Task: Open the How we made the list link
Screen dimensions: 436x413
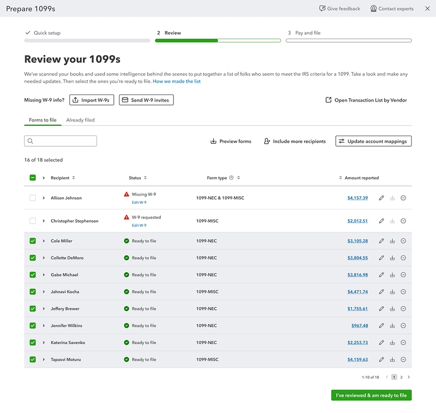Action: (x=176, y=81)
